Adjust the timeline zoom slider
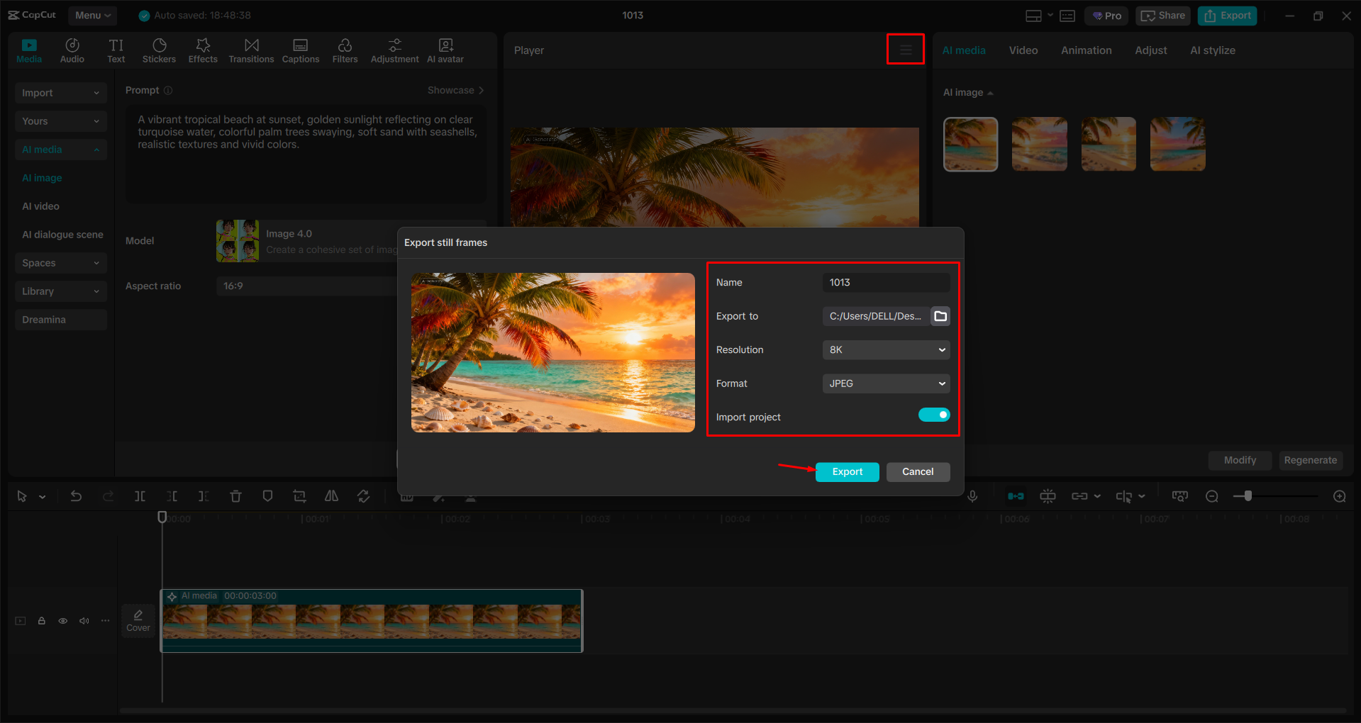Viewport: 1361px width, 723px height. coord(1248,496)
